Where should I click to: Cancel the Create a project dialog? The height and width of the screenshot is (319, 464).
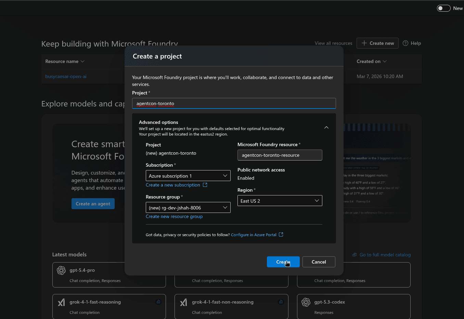point(319,262)
